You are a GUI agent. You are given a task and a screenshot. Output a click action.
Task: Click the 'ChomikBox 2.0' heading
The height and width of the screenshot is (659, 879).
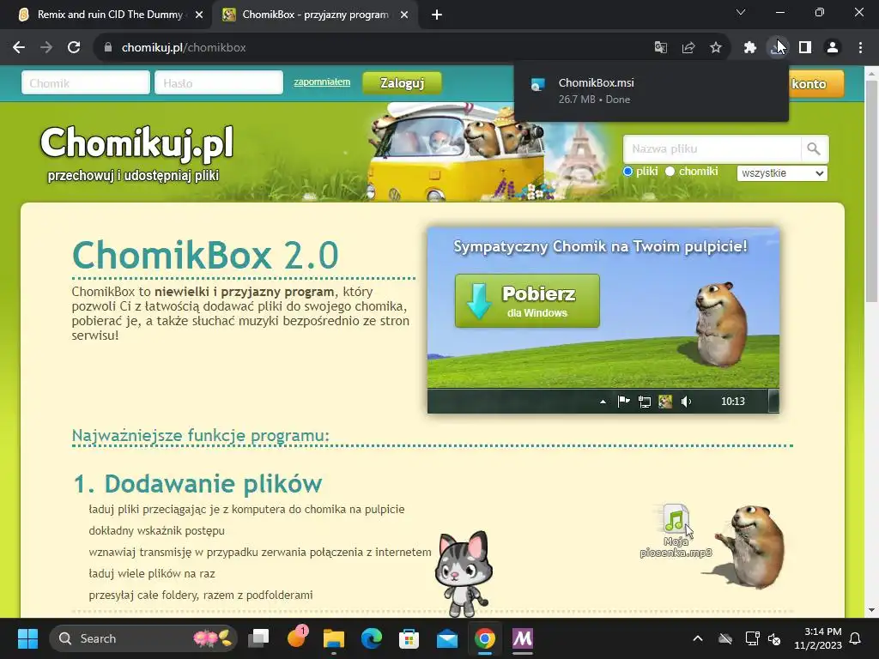pyautogui.click(x=205, y=255)
